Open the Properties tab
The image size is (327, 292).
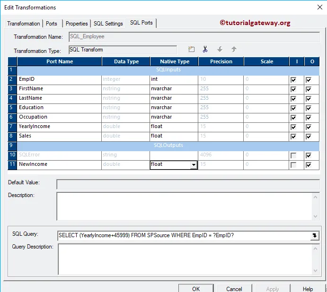77,24
